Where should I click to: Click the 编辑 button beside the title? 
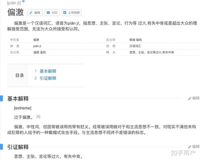pyautogui.click(x=35, y=13)
